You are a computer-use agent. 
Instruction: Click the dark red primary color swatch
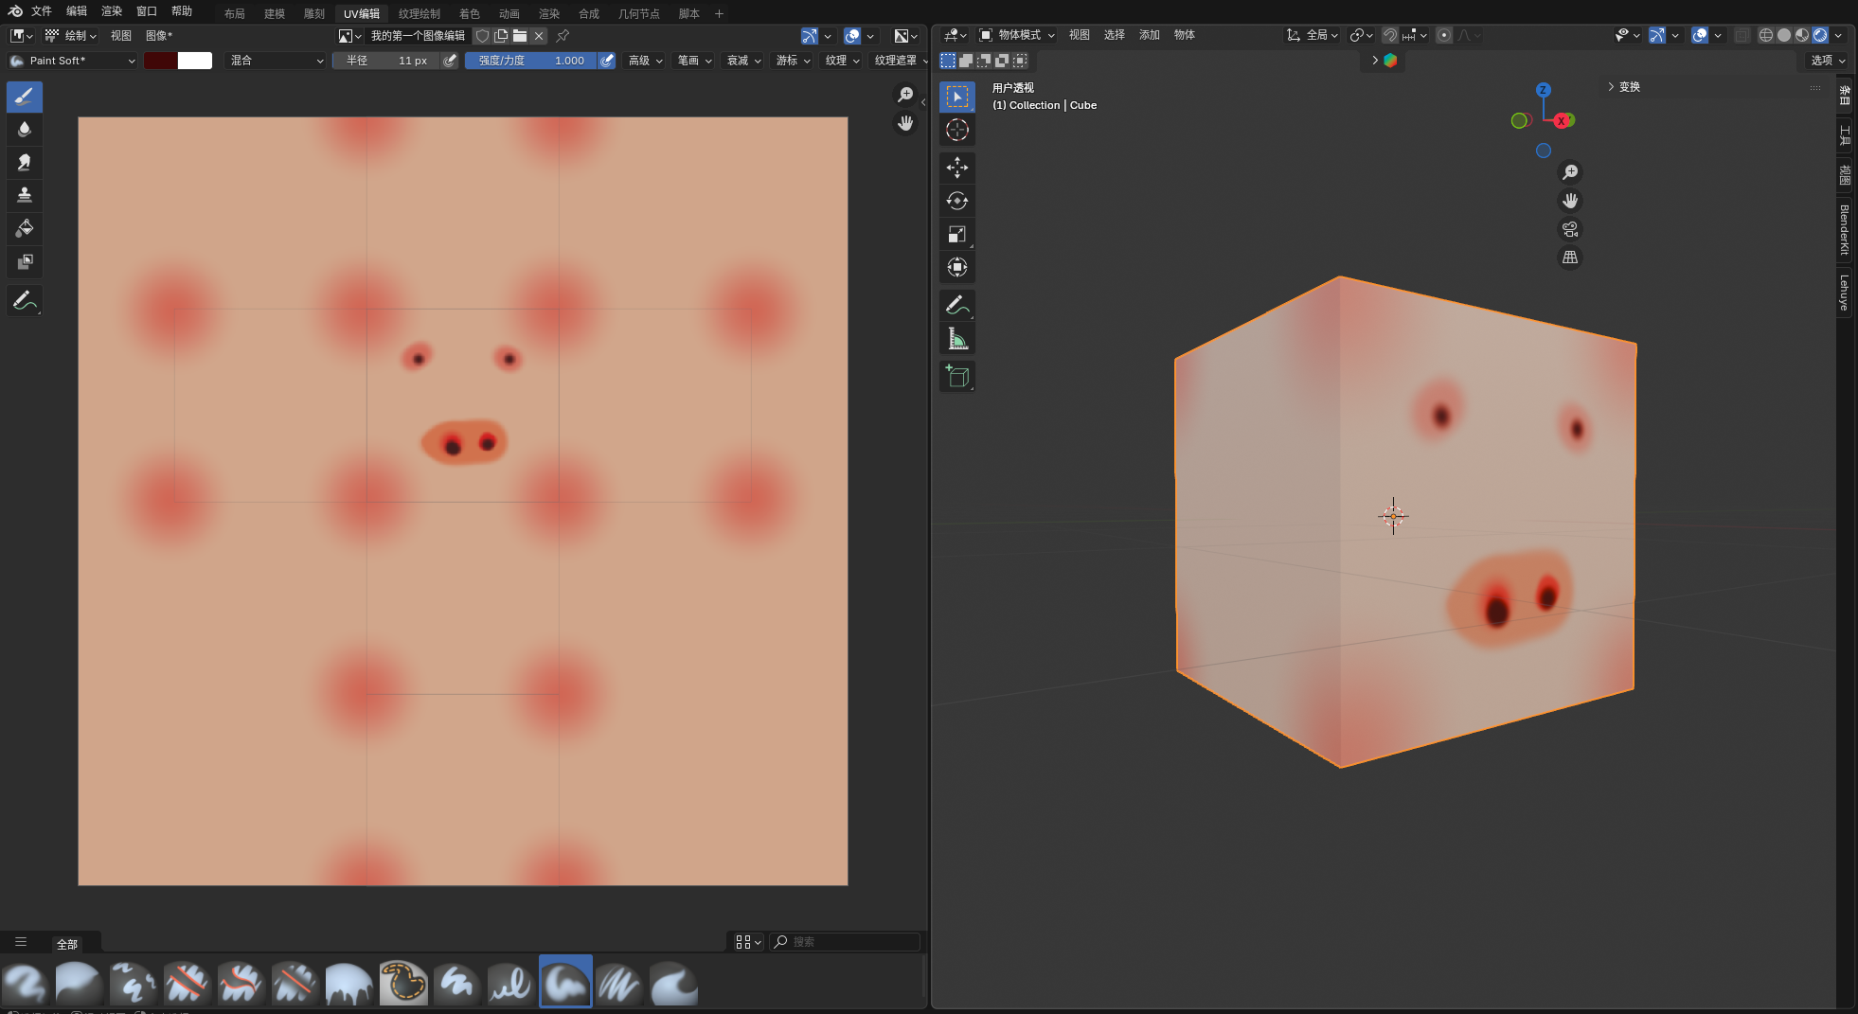[160, 61]
